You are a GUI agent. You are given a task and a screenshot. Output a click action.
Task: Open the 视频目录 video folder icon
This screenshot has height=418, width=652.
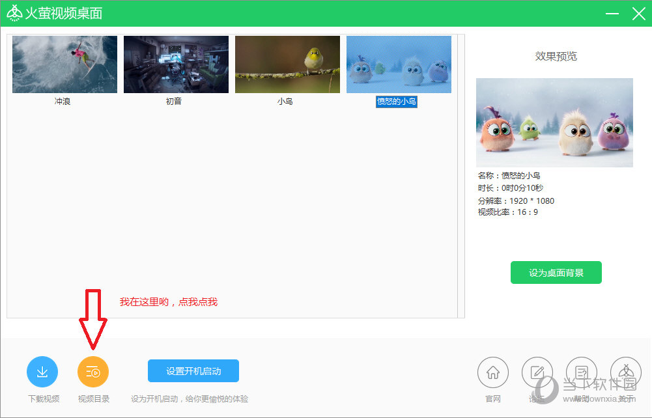[x=93, y=372]
